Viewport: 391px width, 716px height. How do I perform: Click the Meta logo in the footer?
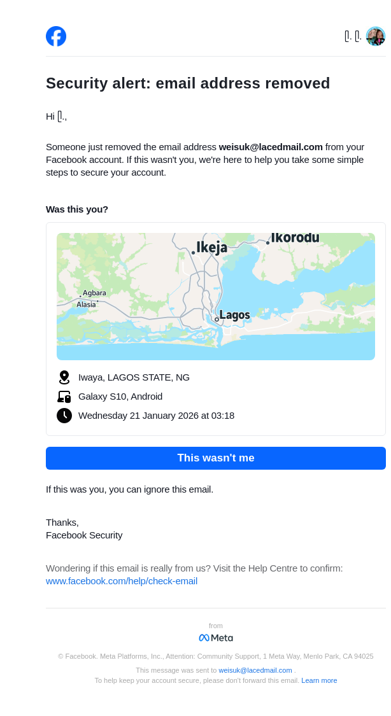click(216, 638)
